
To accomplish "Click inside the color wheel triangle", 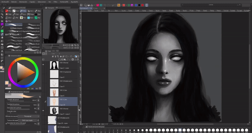I will click(x=23, y=73).
